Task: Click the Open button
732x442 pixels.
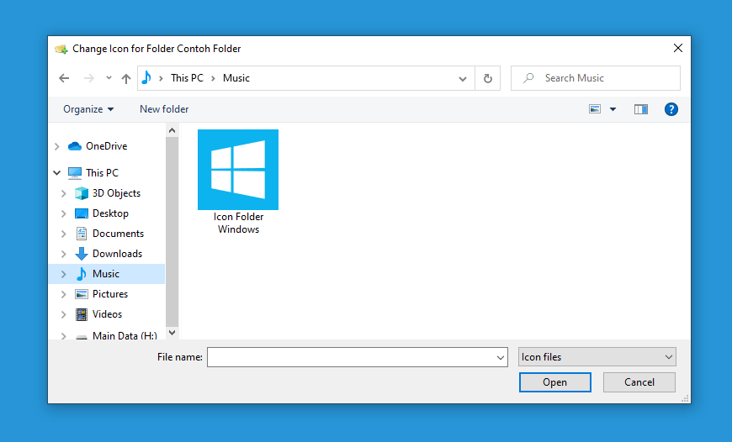Action: [555, 382]
